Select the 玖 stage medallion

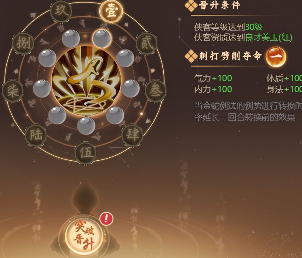pyautogui.click(x=61, y=11)
